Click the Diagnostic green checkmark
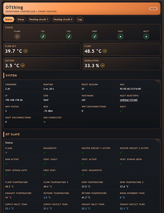 click(x=45, y=153)
